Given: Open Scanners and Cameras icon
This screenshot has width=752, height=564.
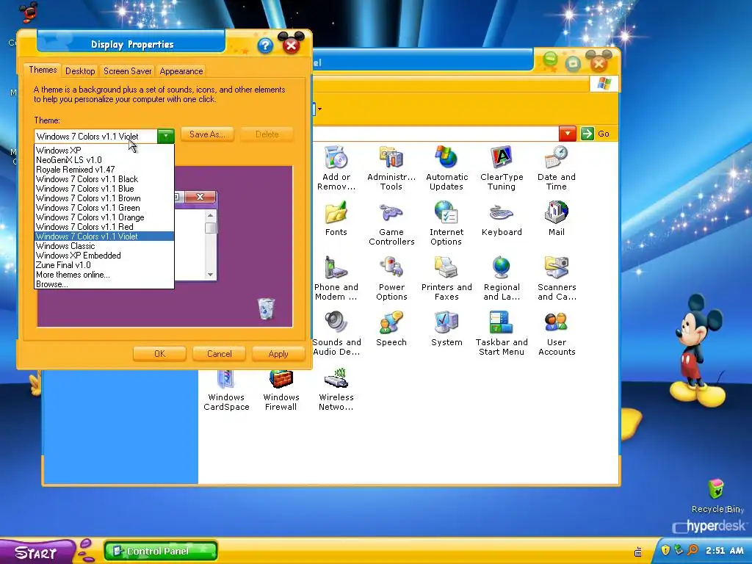Looking at the screenshot, I should click(x=557, y=269).
